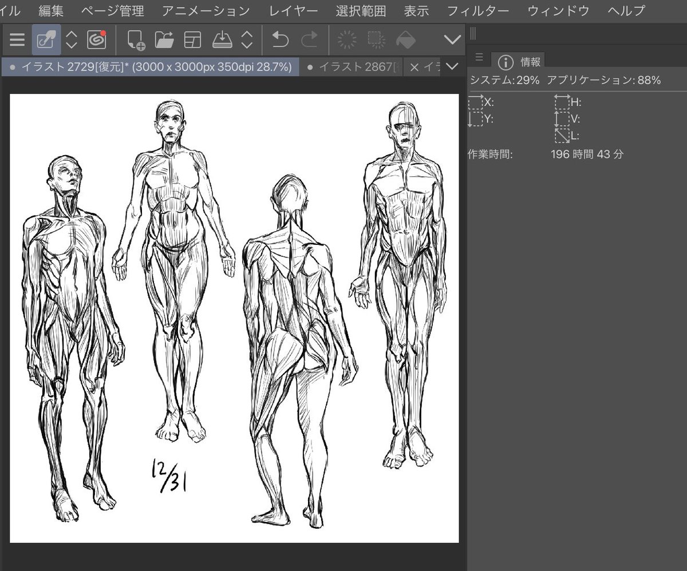Click the L: diagonal length icon
The width and height of the screenshot is (687, 571).
[x=562, y=136]
